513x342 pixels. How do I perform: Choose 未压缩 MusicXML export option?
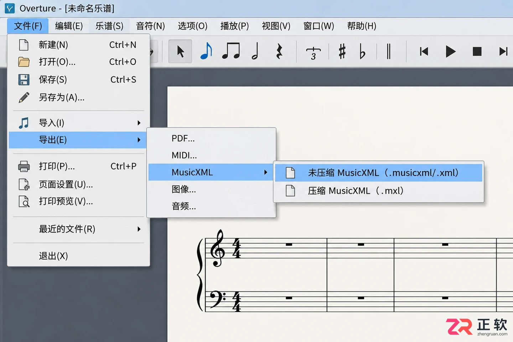(378, 173)
